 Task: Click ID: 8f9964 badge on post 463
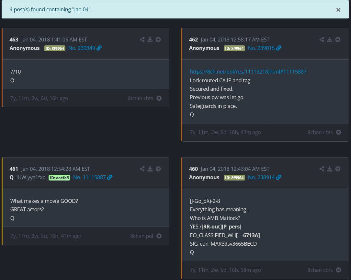point(55,48)
